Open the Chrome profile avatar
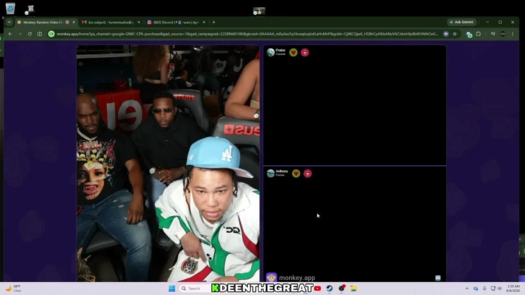Screen dimensions: 525x295 503,34
